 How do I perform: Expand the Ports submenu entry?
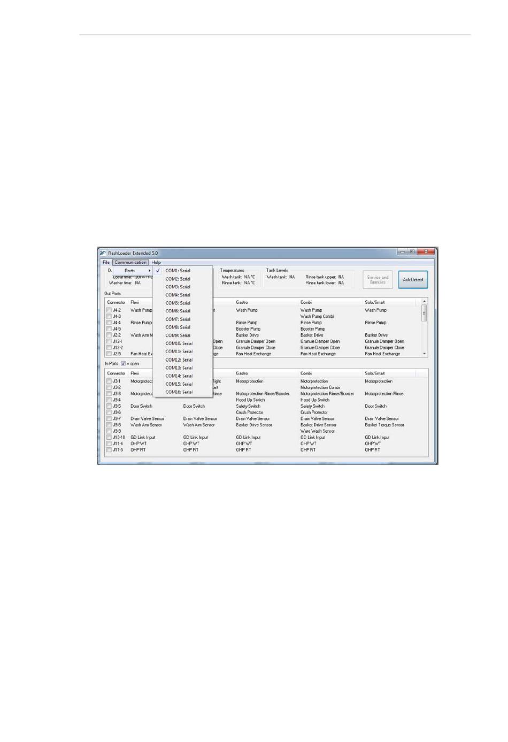coord(133,271)
